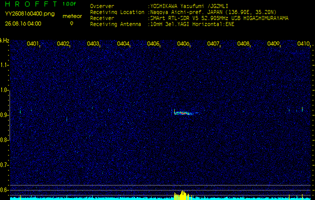The image size is (315, 200).
Task: Click the 0402 time marker
Action: 63,43
